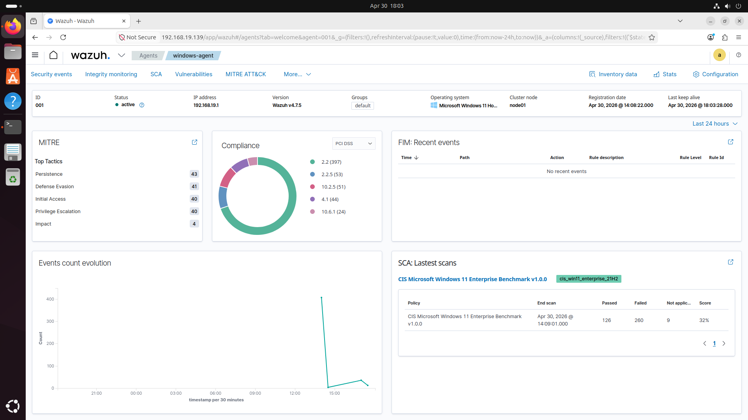Launch Files from the Ubuntu dock
The image size is (748, 420).
click(13, 51)
